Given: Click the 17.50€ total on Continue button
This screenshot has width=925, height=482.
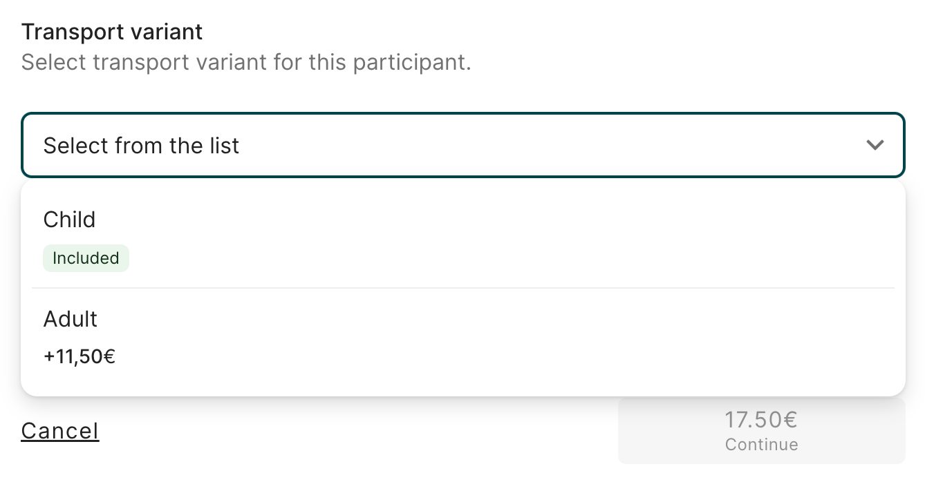Looking at the screenshot, I should pos(761,419).
